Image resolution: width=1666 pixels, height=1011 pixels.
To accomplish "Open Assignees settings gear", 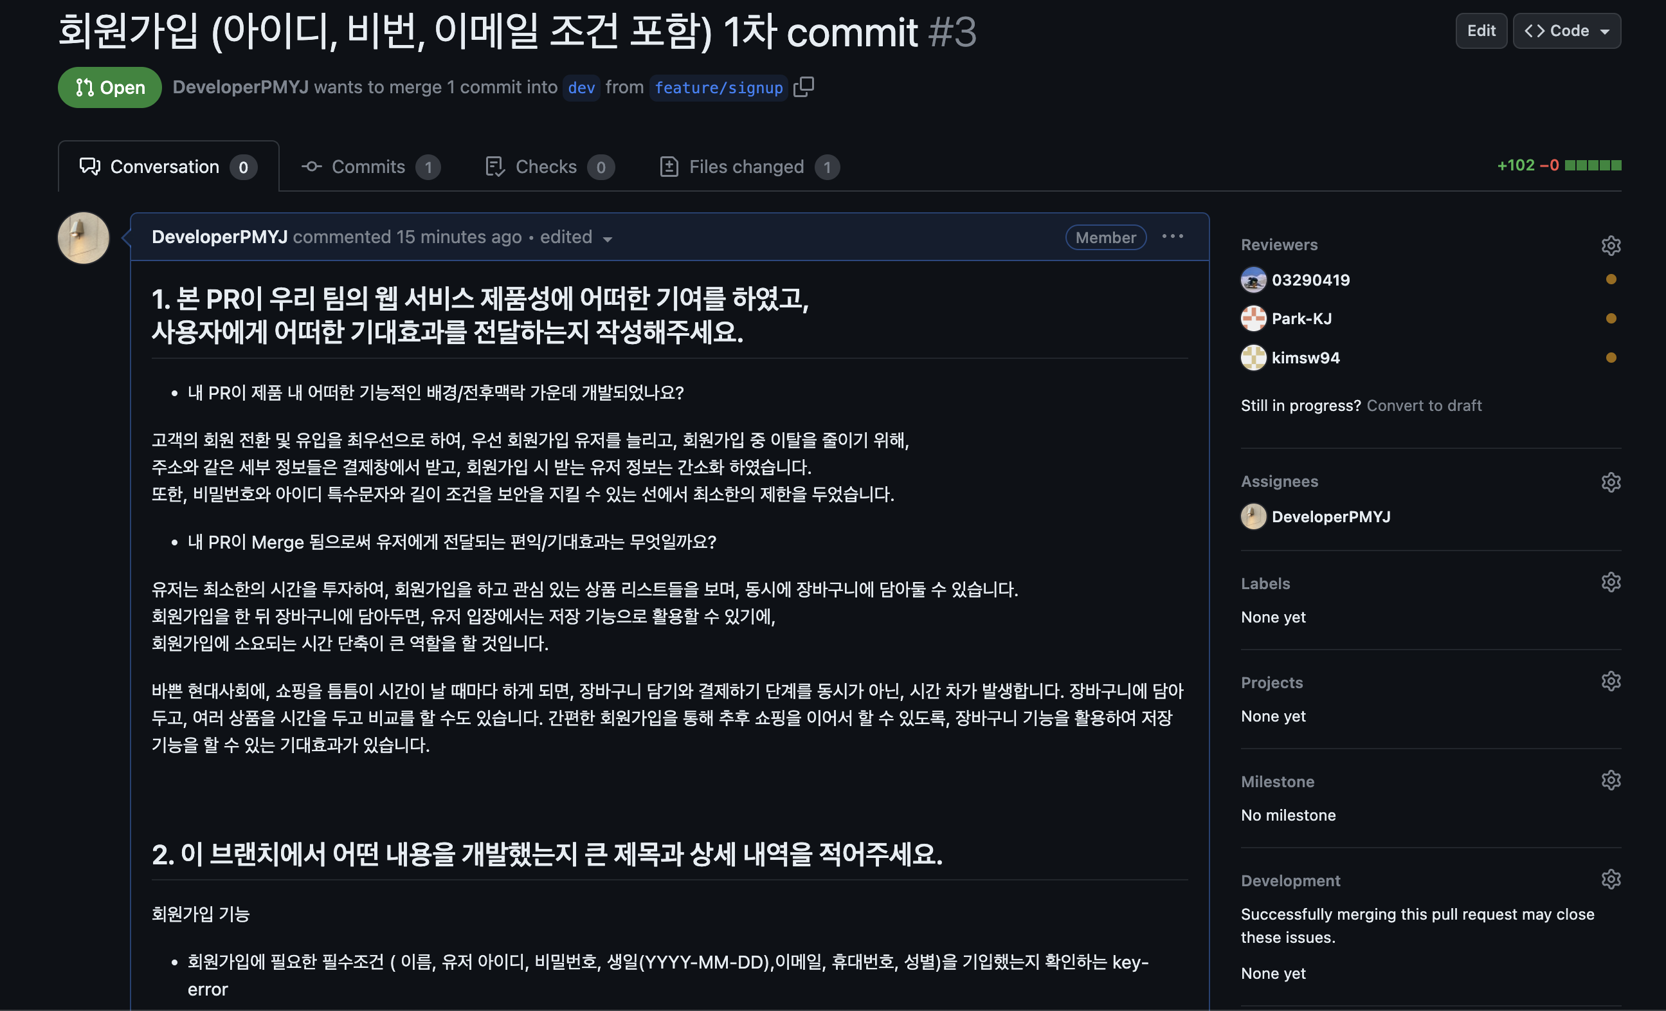I will point(1611,482).
